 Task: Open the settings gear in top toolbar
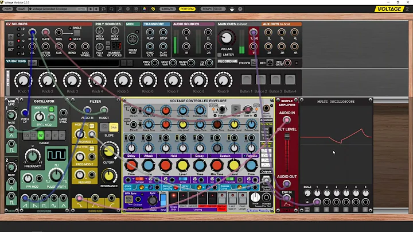coord(128,9)
